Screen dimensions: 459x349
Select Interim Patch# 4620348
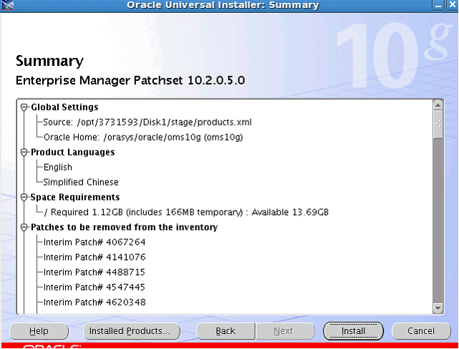[95, 302]
